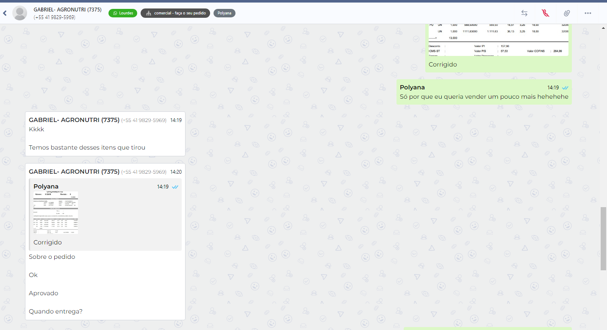This screenshot has width=607, height=330.
Task: Click the contact name GABRIEL- AGRONUTRI (7375)
Action: pyautogui.click(x=67, y=9)
